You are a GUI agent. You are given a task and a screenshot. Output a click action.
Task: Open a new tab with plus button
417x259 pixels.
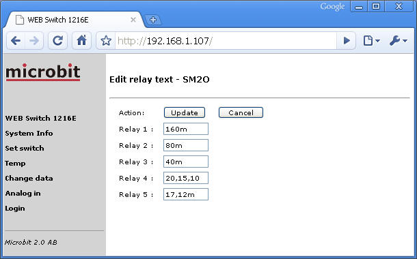coord(153,20)
